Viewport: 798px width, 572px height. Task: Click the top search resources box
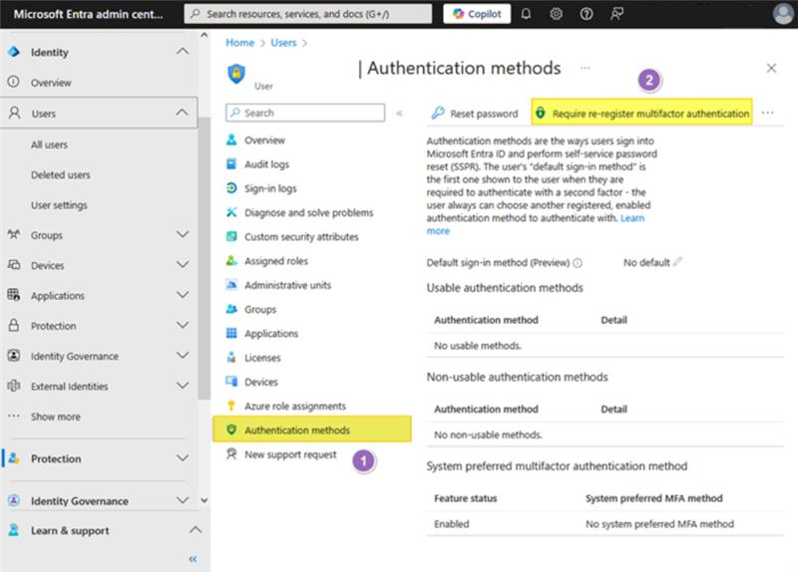pyautogui.click(x=308, y=14)
